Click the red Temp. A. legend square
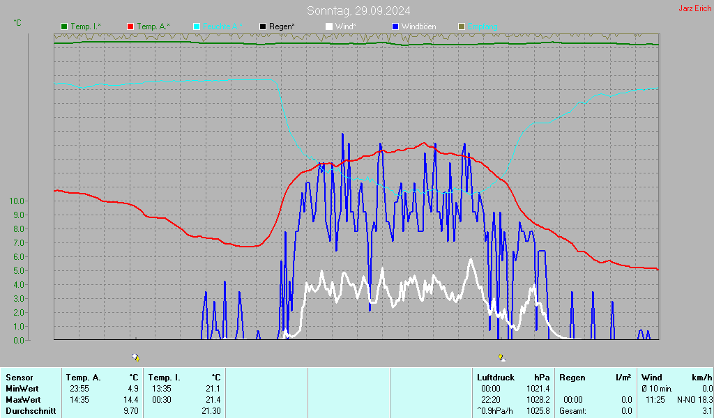714x418 pixels. 130,26
